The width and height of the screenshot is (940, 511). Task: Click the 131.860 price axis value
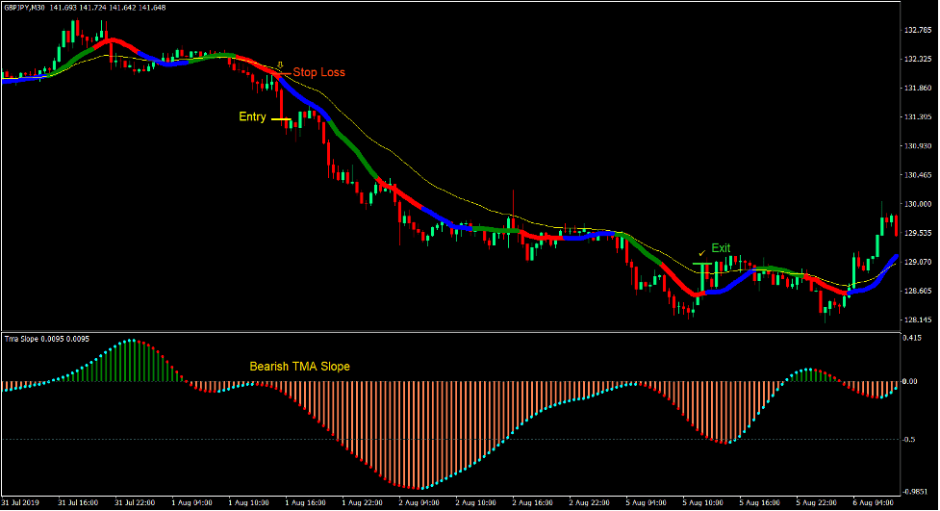[917, 89]
